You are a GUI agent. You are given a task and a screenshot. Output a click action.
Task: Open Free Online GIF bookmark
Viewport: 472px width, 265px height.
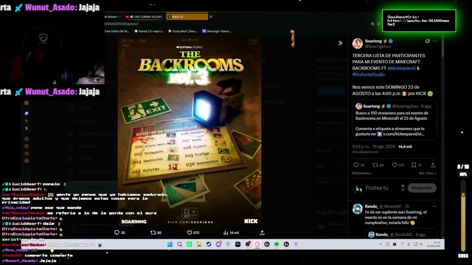pyautogui.click(x=117, y=31)
